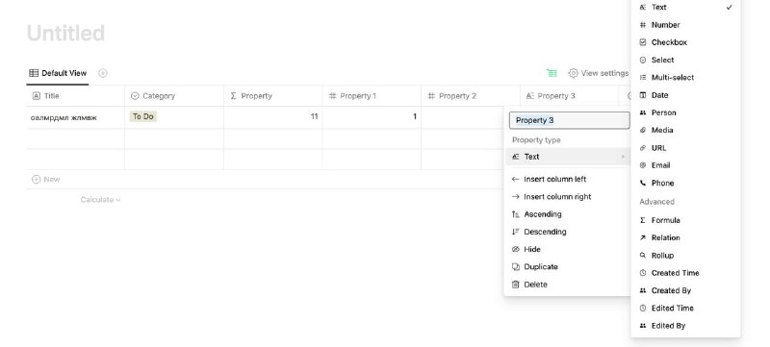Viewport: 770px width, 347px height.
Task: Open the Category column header menu
Action: point(174,96)
